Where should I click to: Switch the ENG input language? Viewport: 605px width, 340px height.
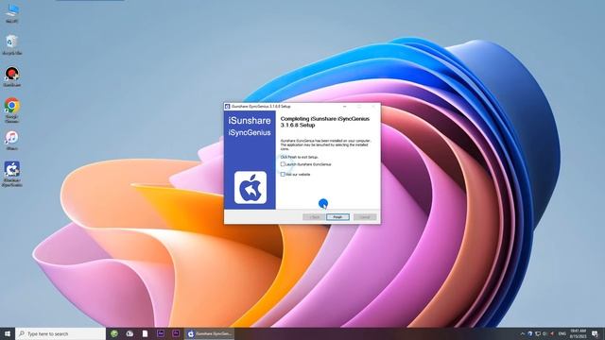pyautogui.click(x=562, y=333)
